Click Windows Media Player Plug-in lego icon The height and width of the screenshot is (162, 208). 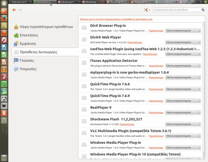click(84, 145)
